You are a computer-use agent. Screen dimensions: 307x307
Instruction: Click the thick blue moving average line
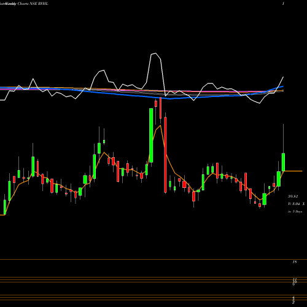pos(170,99)
